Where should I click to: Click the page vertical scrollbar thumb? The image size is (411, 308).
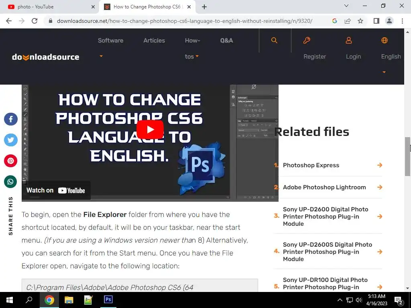pos(407,157)
